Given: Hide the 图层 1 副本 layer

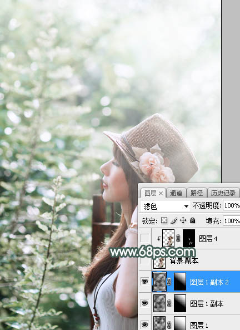Looking at the screenshot, I should pos(144,303).
